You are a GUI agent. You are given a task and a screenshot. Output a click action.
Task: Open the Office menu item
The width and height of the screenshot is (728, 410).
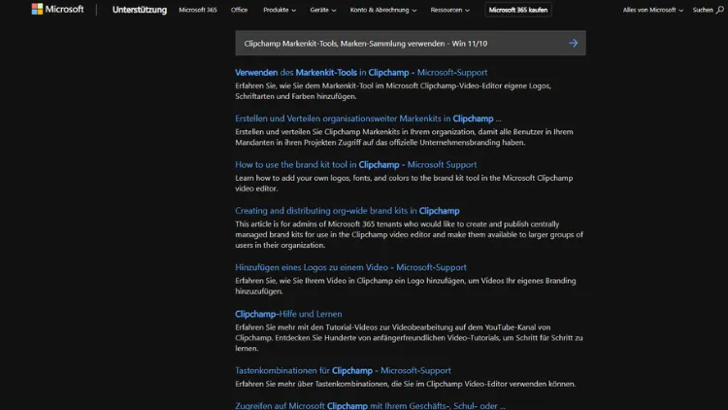tap(239, 10)
